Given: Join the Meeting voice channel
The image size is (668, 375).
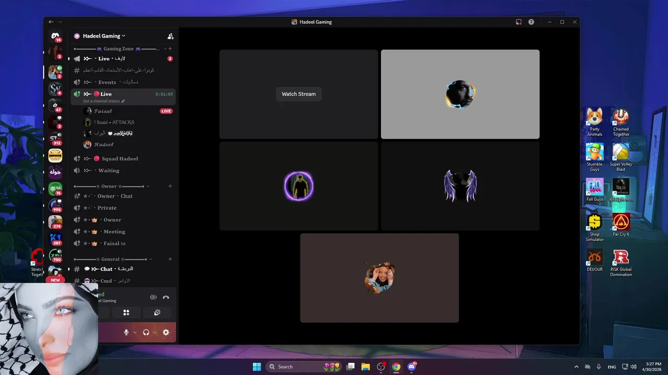Looking at the screenshot, I should click(123, 232).
